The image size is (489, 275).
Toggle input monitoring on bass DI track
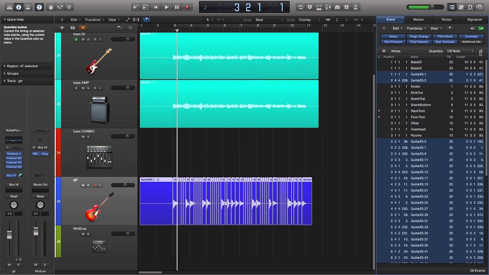100,39
